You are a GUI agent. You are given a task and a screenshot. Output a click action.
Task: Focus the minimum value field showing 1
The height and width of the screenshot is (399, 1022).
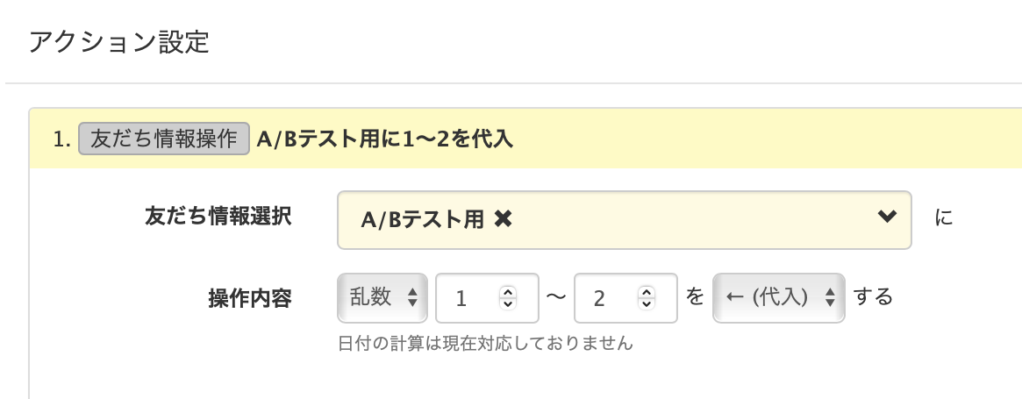click(x=469, y=298)
